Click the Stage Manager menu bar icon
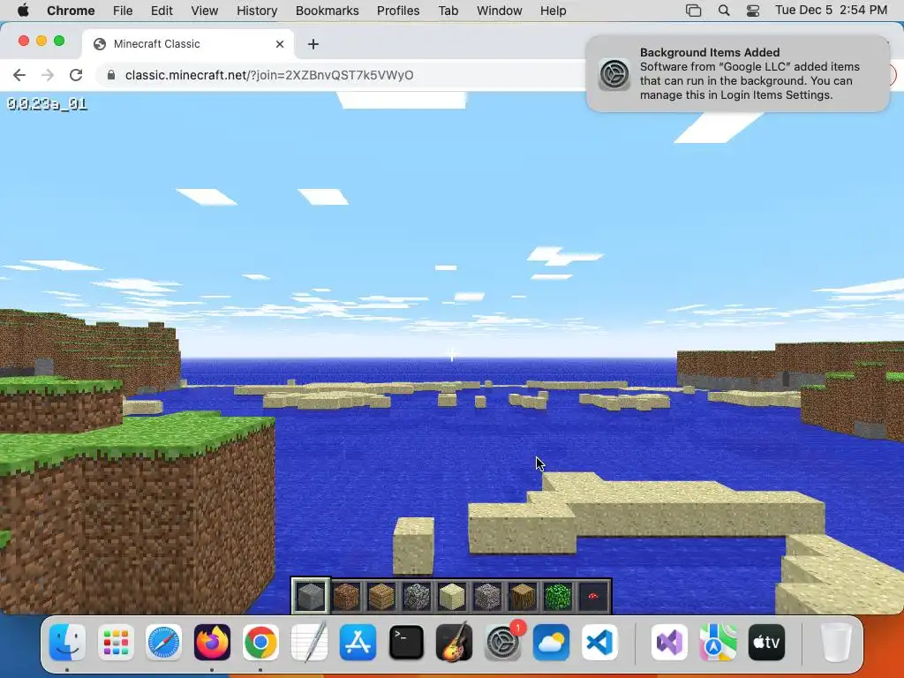Screen dimensions: 904x678 (693, 11)
